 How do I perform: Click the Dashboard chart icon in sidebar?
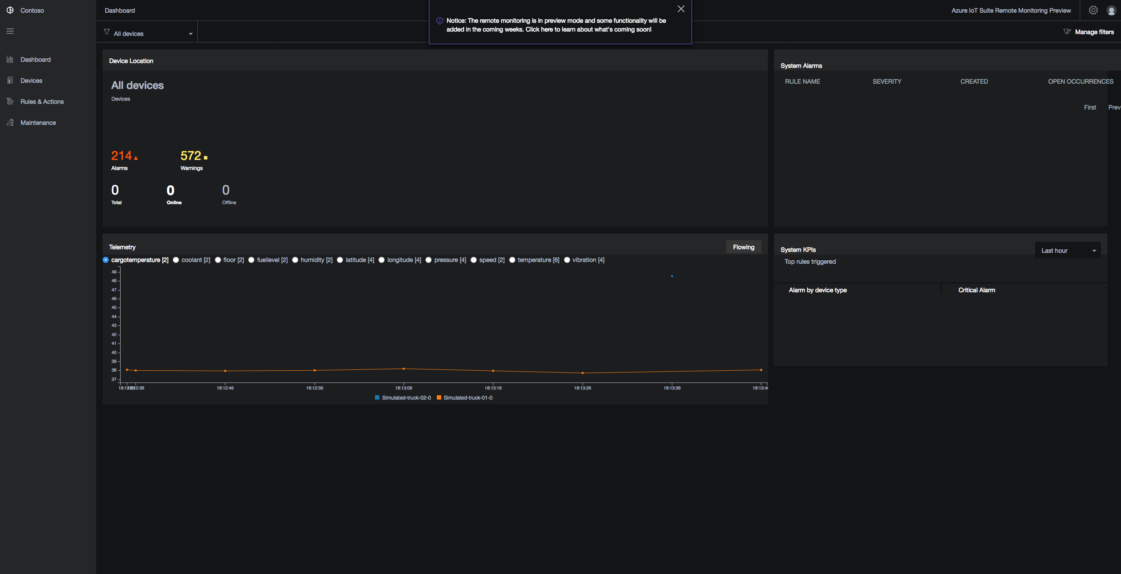[x=10, y=59]
